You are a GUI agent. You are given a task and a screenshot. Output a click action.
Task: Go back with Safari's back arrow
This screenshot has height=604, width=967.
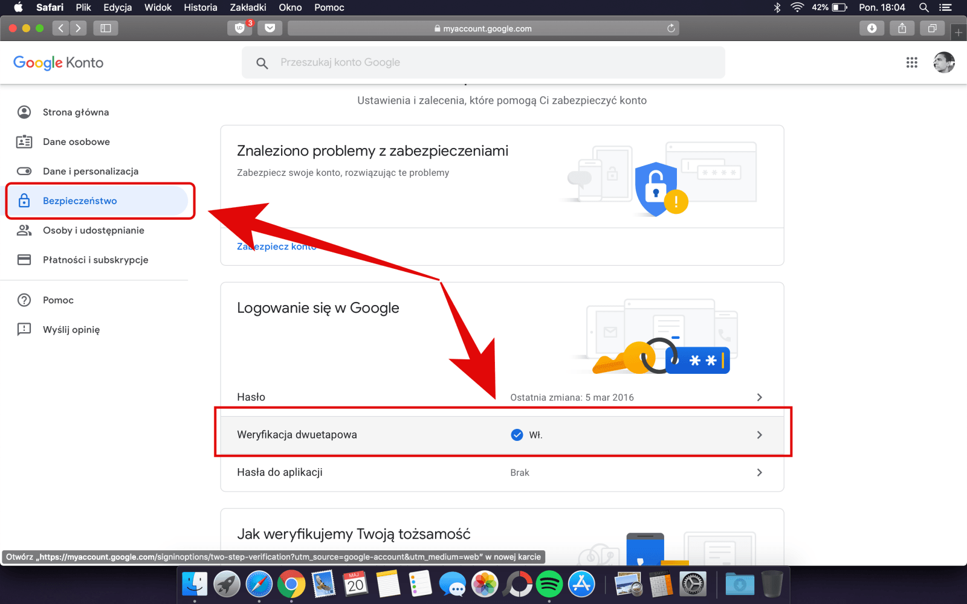[60, 28]
